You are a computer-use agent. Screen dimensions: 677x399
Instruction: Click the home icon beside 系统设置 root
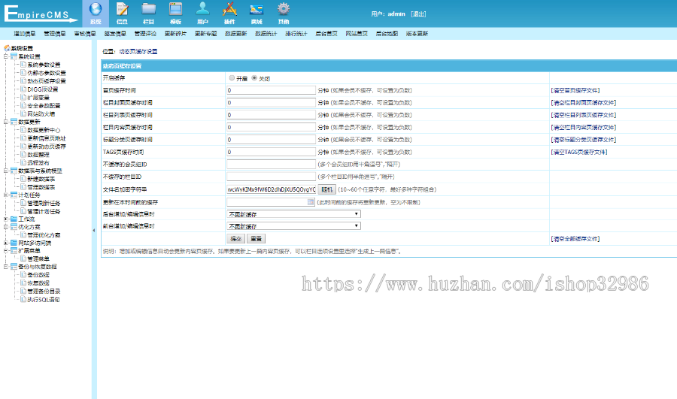(x=7, y=48)
